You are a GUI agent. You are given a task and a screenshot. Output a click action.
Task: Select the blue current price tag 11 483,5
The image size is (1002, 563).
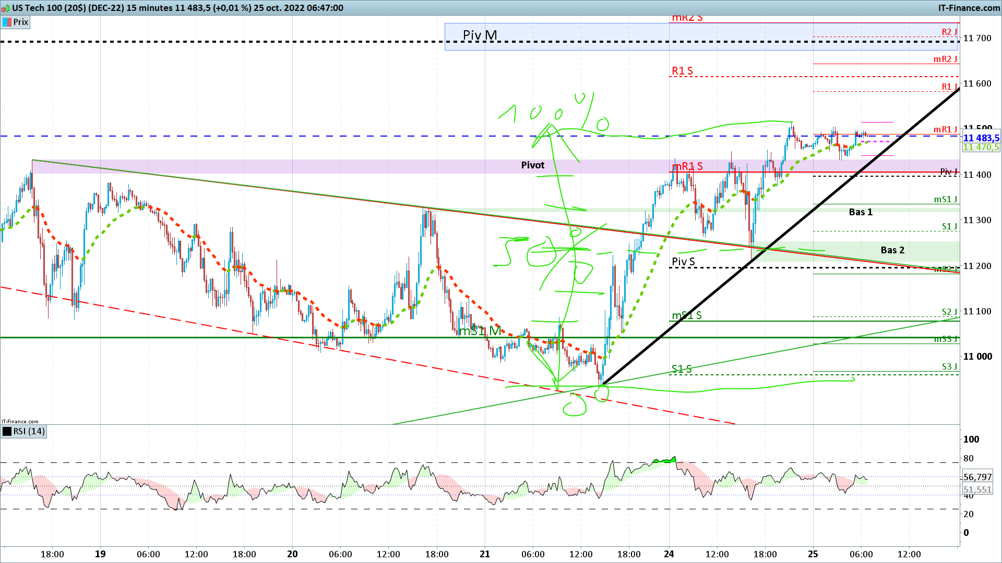[981, 138]
